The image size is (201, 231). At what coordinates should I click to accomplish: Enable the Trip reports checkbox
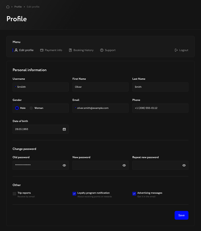click(x=14, y=194)
